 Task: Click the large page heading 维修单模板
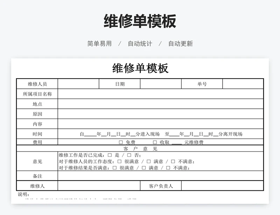pos(140,21)
